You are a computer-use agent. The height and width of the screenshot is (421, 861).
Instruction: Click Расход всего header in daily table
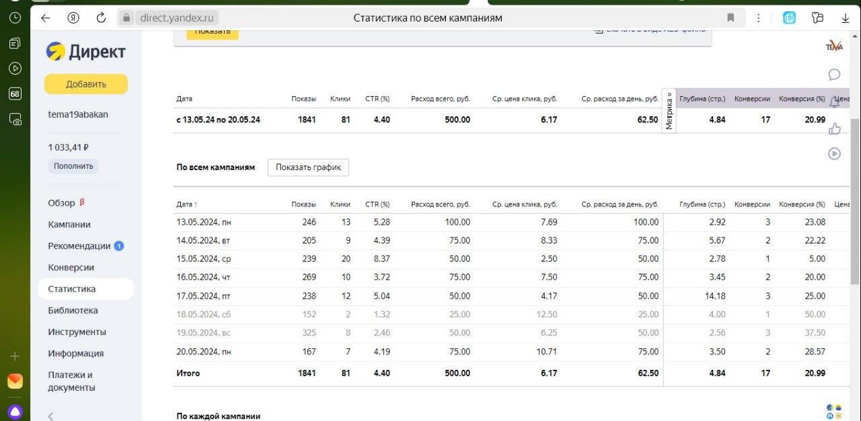441,204
